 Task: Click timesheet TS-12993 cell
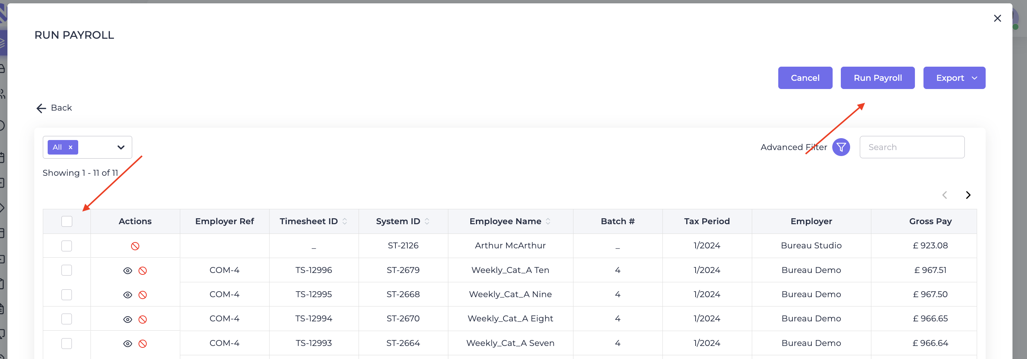[314, 343]
